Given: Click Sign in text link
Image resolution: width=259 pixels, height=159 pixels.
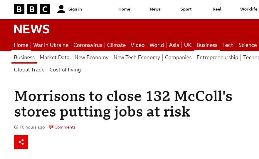Looking at the screenshot, I should 75,9.
